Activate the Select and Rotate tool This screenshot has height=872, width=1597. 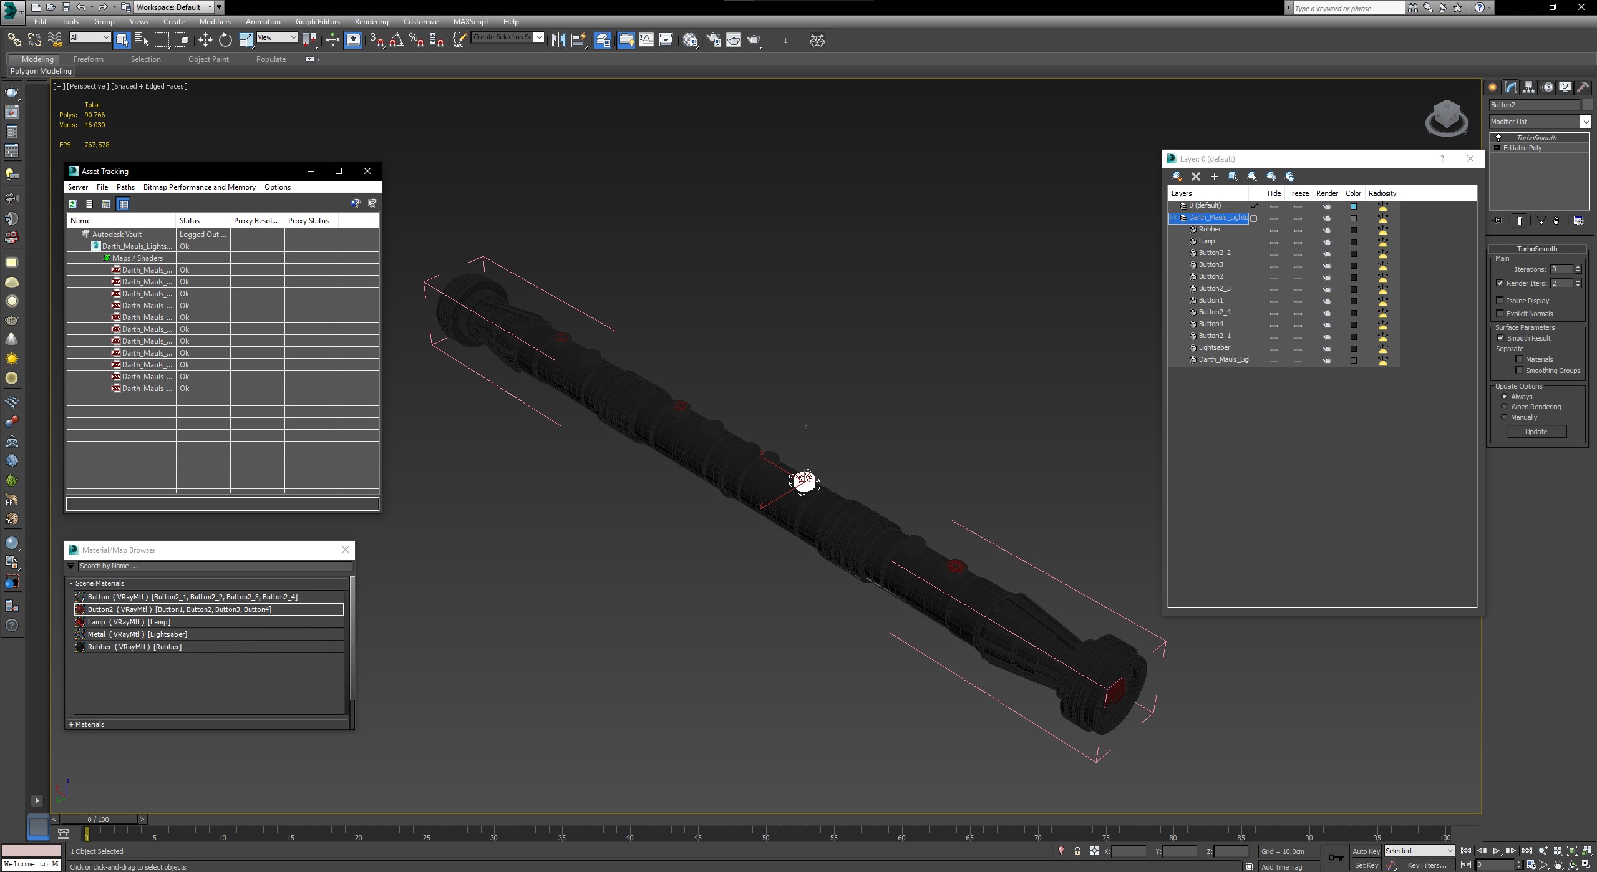pyautogui.click(x=225, y=40)
